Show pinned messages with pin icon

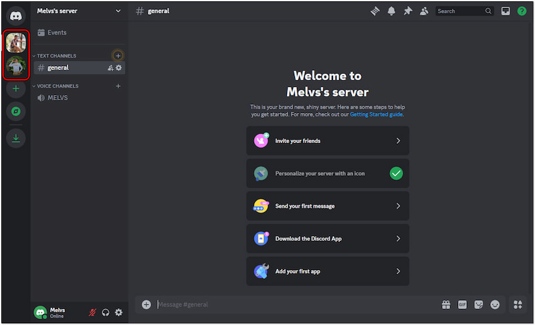[408, 11]
